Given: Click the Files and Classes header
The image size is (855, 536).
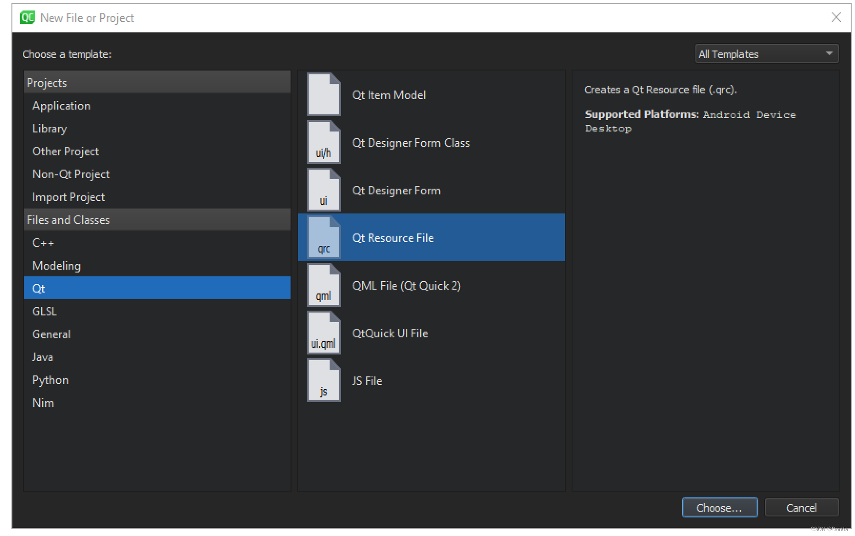Looking at the screenshot, I should 157,220.
